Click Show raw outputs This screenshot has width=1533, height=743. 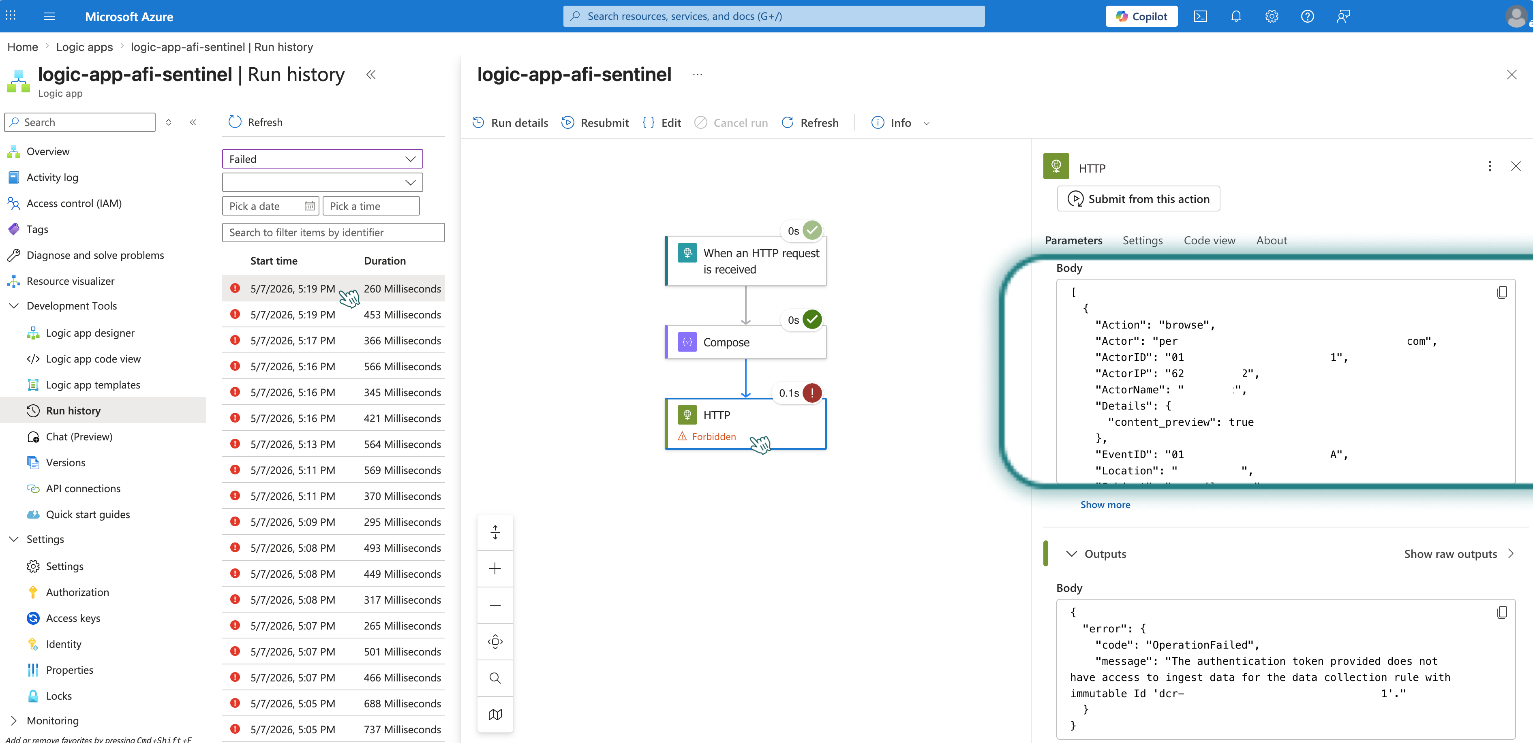click(x=1458, y=554)
